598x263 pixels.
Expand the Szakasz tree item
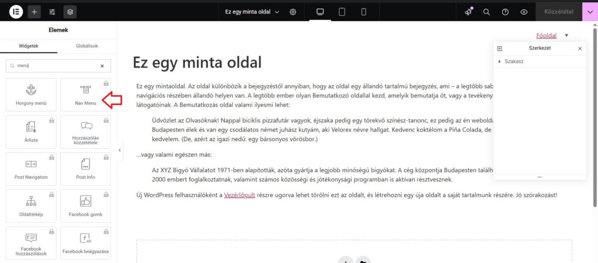click(500, 61)
